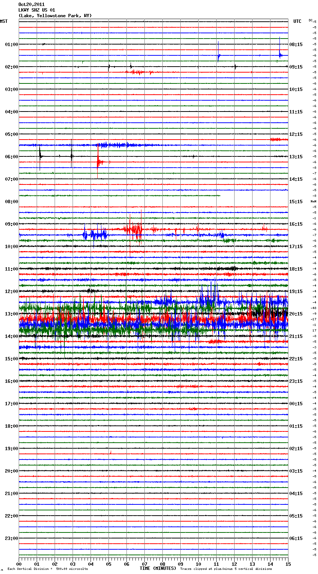Select the 06:00 MST time label
The width and height of the screenshot is (318, 574).
click(11, 157)
